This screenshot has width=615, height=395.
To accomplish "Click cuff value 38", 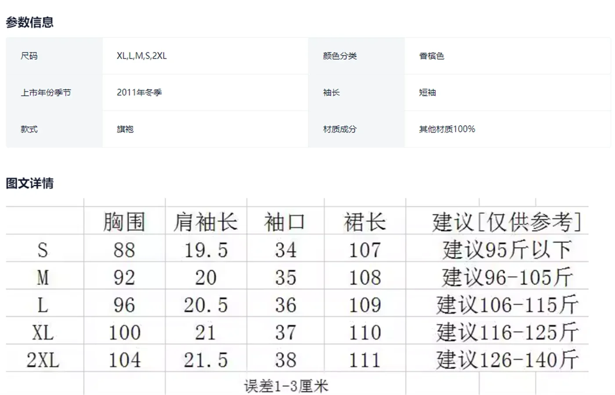I will [x=286, y=360].
